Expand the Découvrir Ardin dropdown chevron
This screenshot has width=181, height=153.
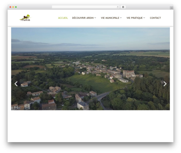95,18
